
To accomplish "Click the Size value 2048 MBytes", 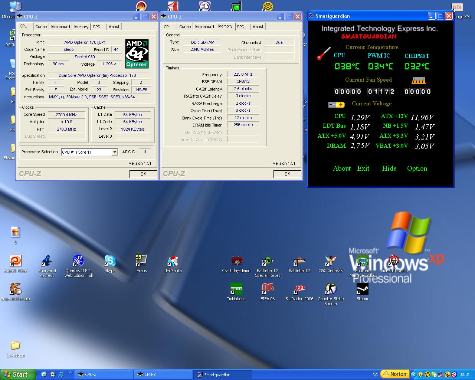I will [x=202, y=49].
